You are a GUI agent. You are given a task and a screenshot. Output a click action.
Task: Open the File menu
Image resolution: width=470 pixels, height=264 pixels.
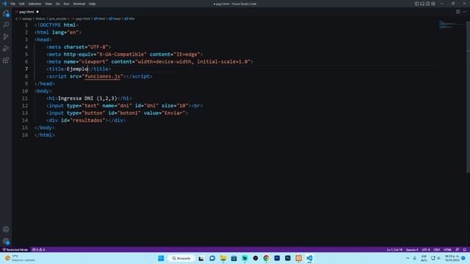(x=13, y=4)
